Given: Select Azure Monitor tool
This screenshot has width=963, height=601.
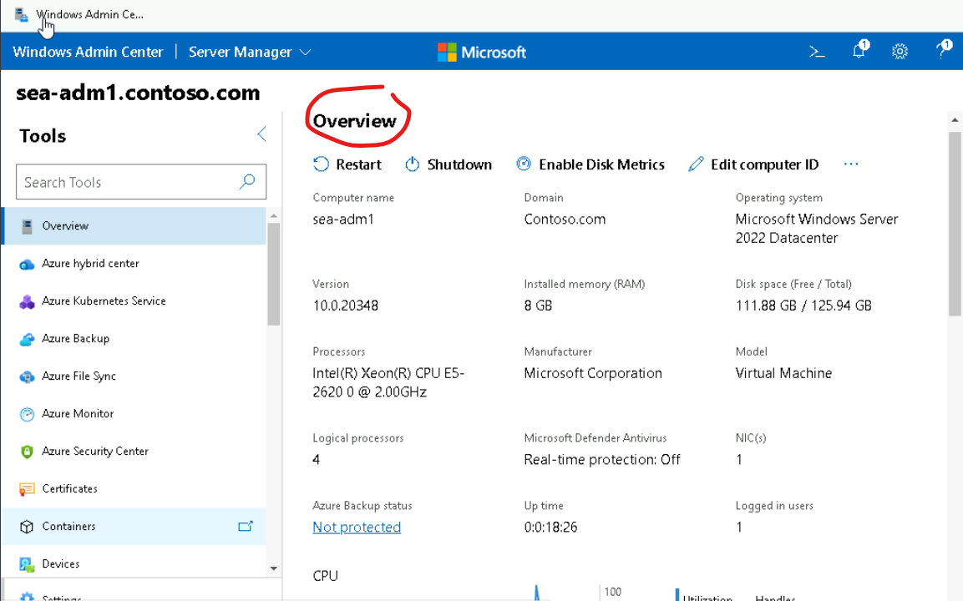Looking at the screenshot, I should pyautogui.click(x=134, y=413).
